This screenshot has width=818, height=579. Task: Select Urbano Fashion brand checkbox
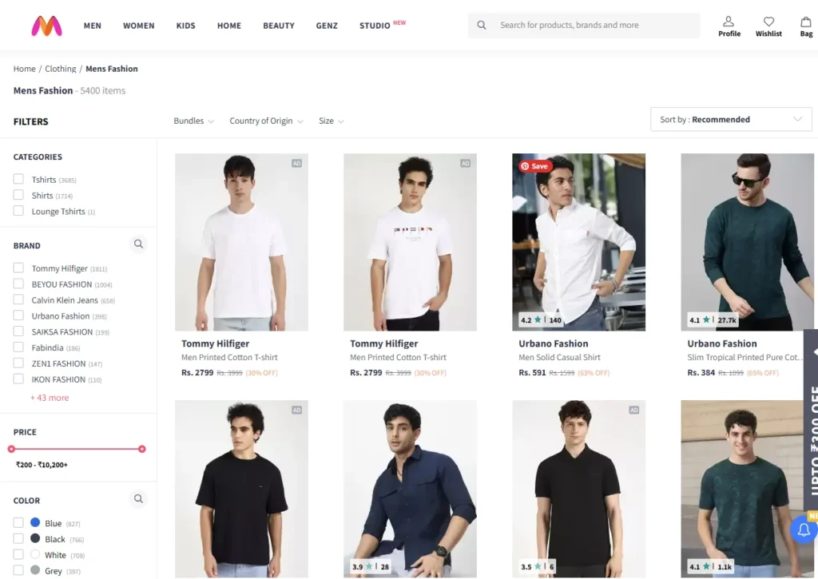pos(18,315)
